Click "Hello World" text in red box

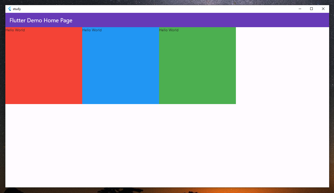click(x=15, y=30)
